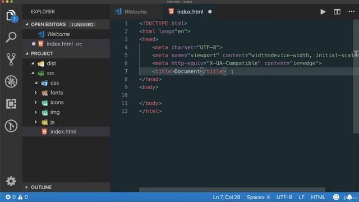Viewport: 359px width, 202px height.
Task: Expand the img folder
Action: 36,112
